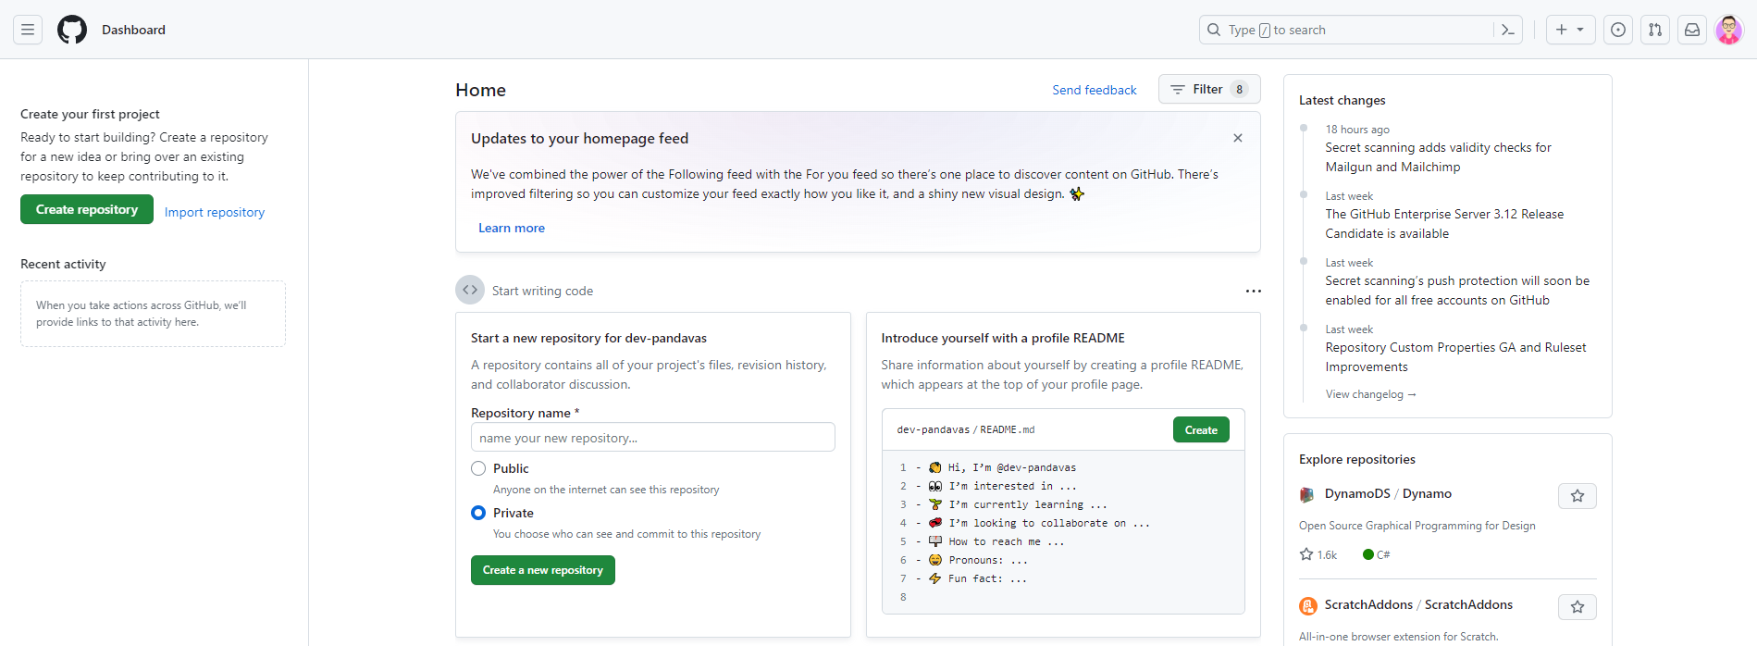Click the Repository name input field
This screenshot has width=1757, height=646.
[x=653, y=437]
